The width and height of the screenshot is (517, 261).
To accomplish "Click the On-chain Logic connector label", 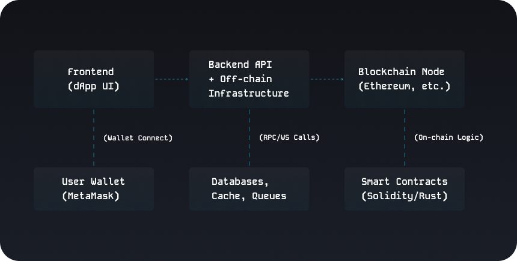I will [x=448, y=137].
